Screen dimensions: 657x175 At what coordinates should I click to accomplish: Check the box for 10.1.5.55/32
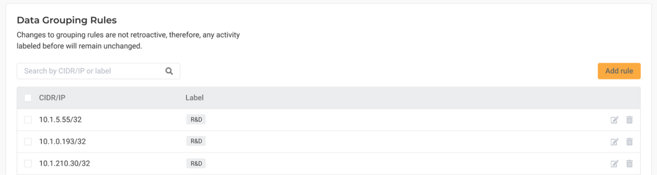click(28, 120)
